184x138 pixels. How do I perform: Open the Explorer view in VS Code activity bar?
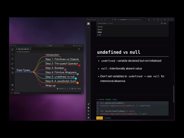point(12,49)
